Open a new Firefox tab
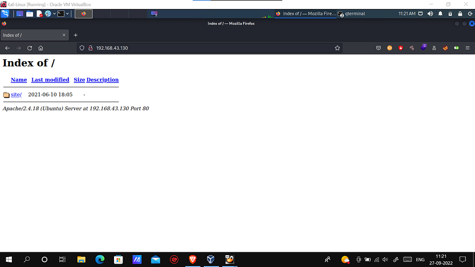The height and width of the screenshot is (267, 475). pos(76,35)
